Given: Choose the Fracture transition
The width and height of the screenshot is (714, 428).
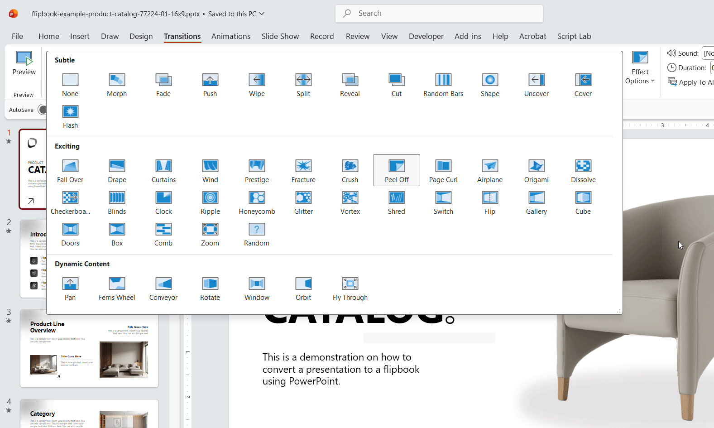Looking at the screenshot, I should click(303, 171).
